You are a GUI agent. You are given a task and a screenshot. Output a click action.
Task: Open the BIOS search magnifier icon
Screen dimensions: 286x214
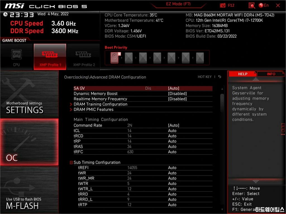pos(252,6)
